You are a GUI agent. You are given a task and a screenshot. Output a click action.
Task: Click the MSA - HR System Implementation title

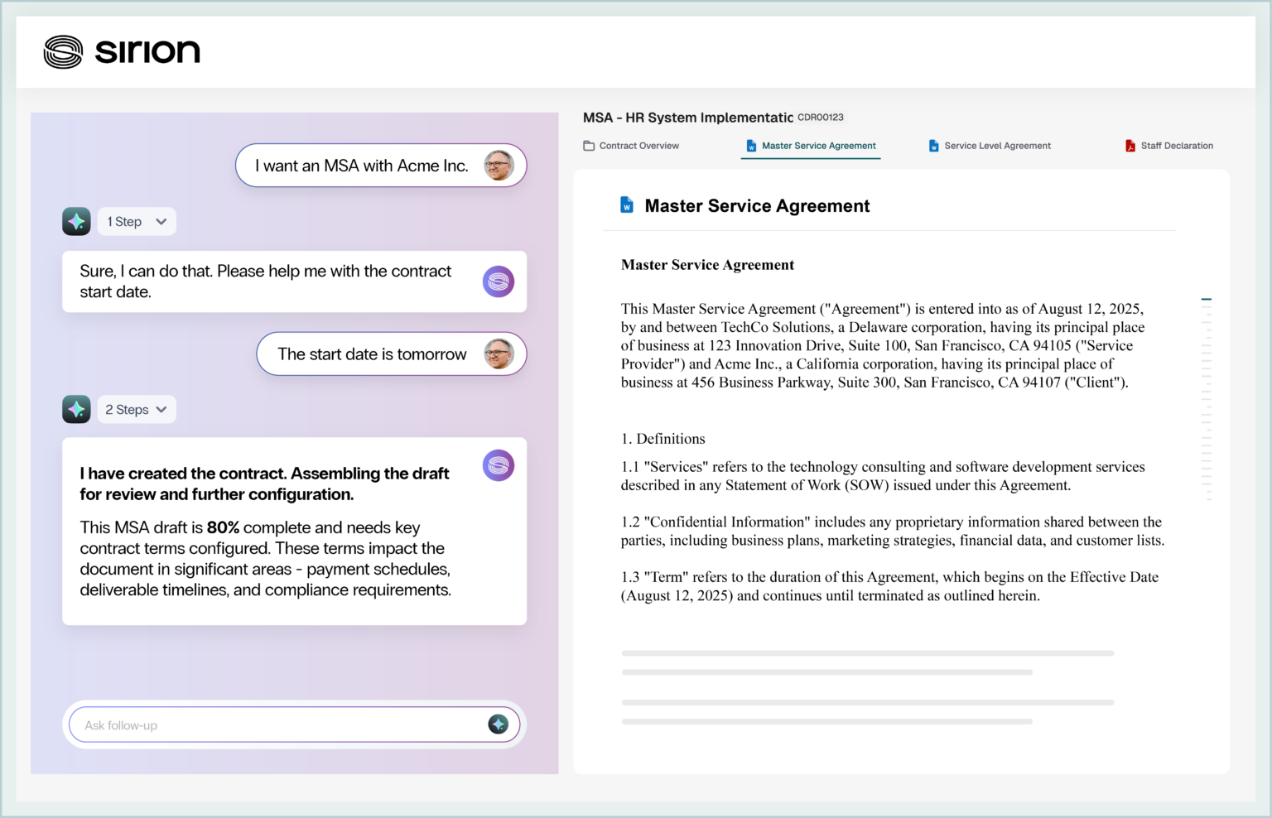[x=687, y=118]
